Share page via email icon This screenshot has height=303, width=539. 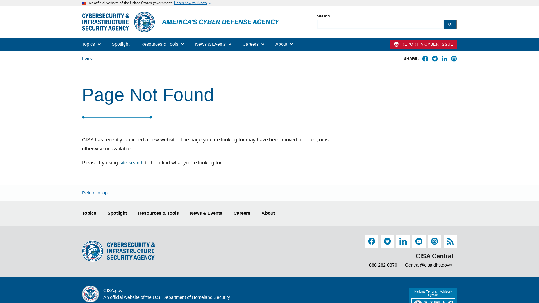(x=454, y=59)
